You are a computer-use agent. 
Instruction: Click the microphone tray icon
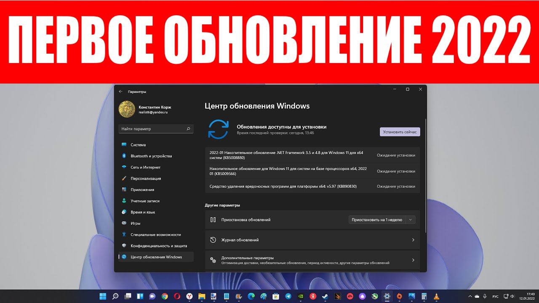[x=485, y=296]
